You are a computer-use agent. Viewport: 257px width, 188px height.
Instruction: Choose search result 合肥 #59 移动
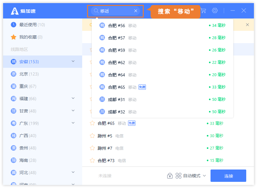pyautogui.click(x=163, y=50)
